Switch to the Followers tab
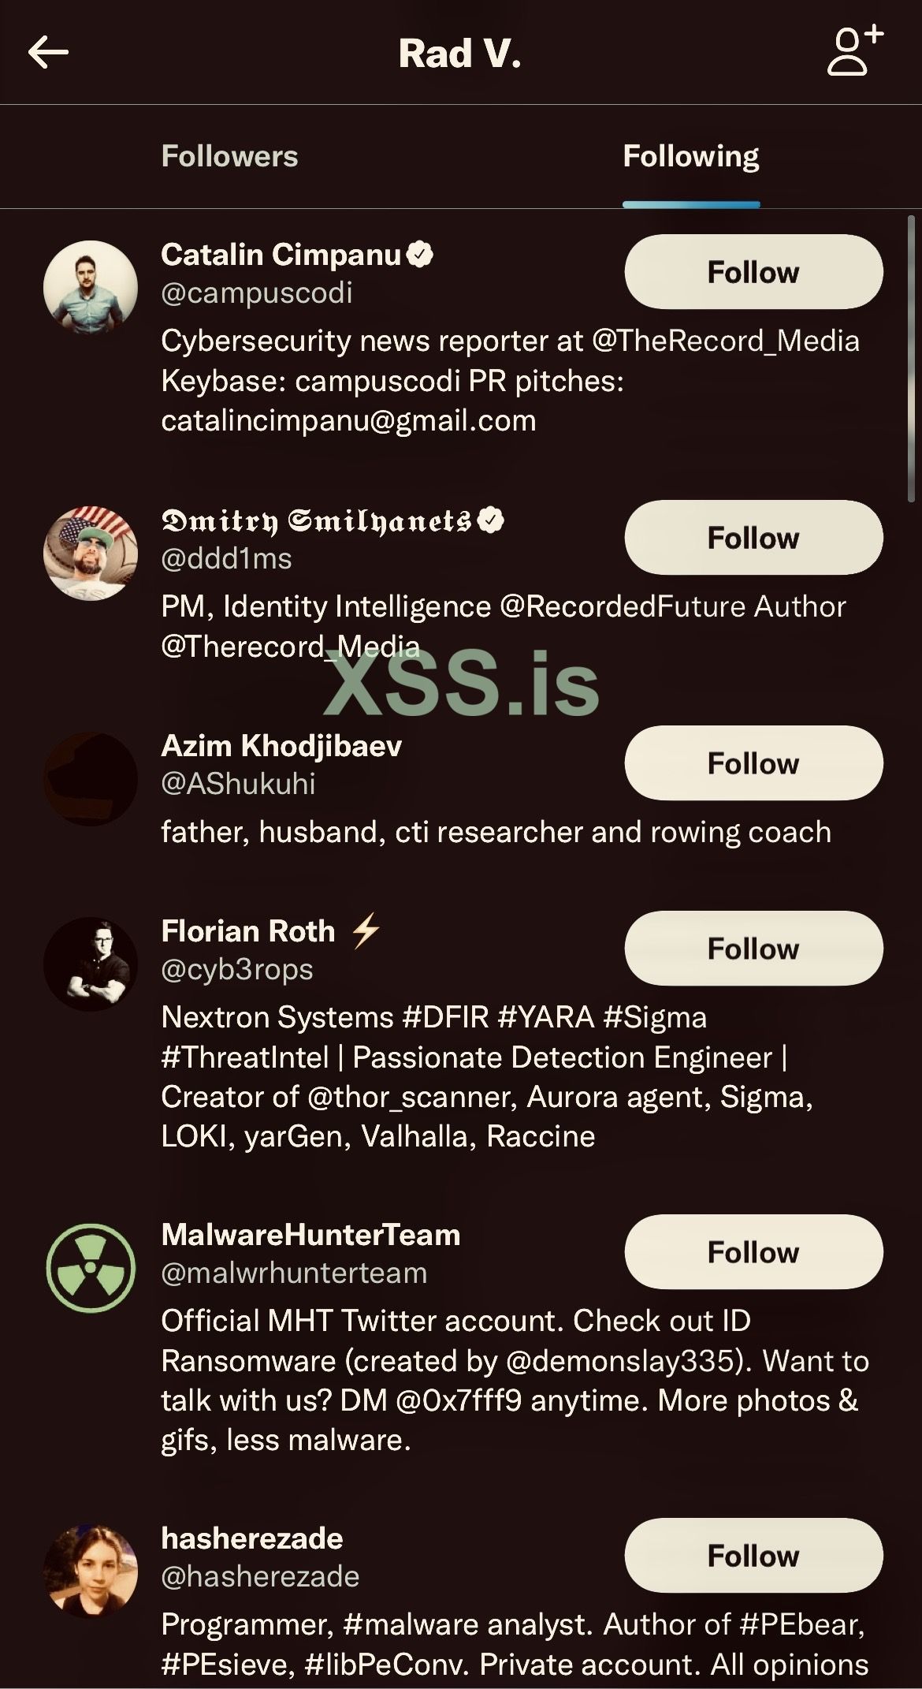 (x=229, y=156)
